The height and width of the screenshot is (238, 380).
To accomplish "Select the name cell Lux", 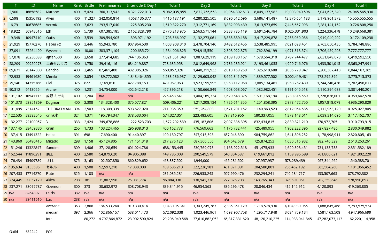I will coord(49,199).
